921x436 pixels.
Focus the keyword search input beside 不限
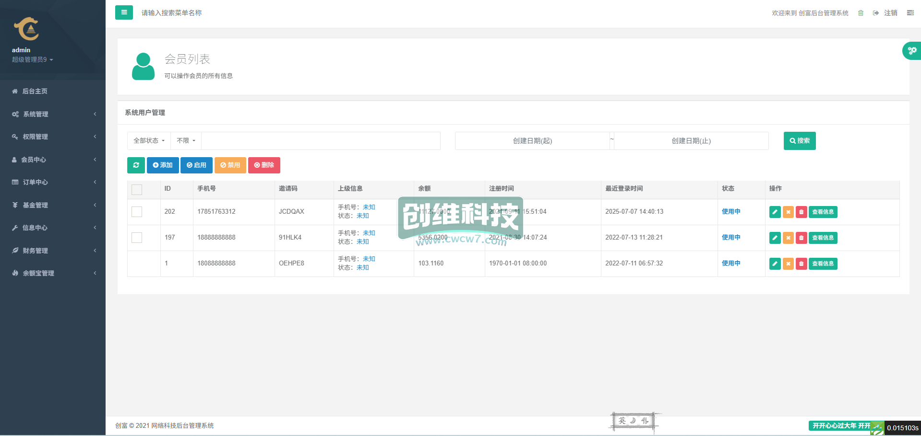[x=321, y=141]
